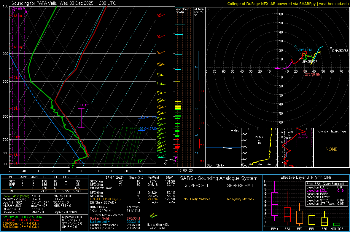Click the SFC-1km kinematics row label

pos(96,181)
